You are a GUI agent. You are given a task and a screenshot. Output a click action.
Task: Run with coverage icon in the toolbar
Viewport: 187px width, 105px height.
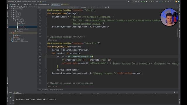click(147, 2)
